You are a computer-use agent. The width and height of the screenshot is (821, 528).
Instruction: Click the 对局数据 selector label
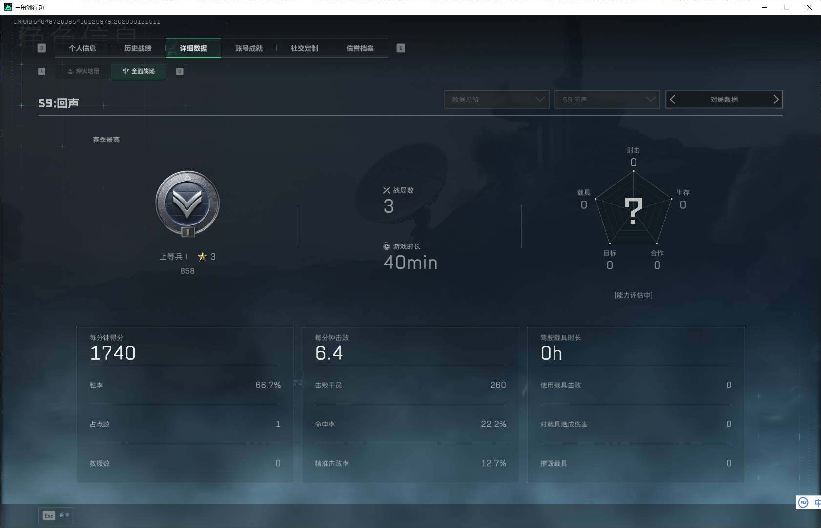pos(724,100)
